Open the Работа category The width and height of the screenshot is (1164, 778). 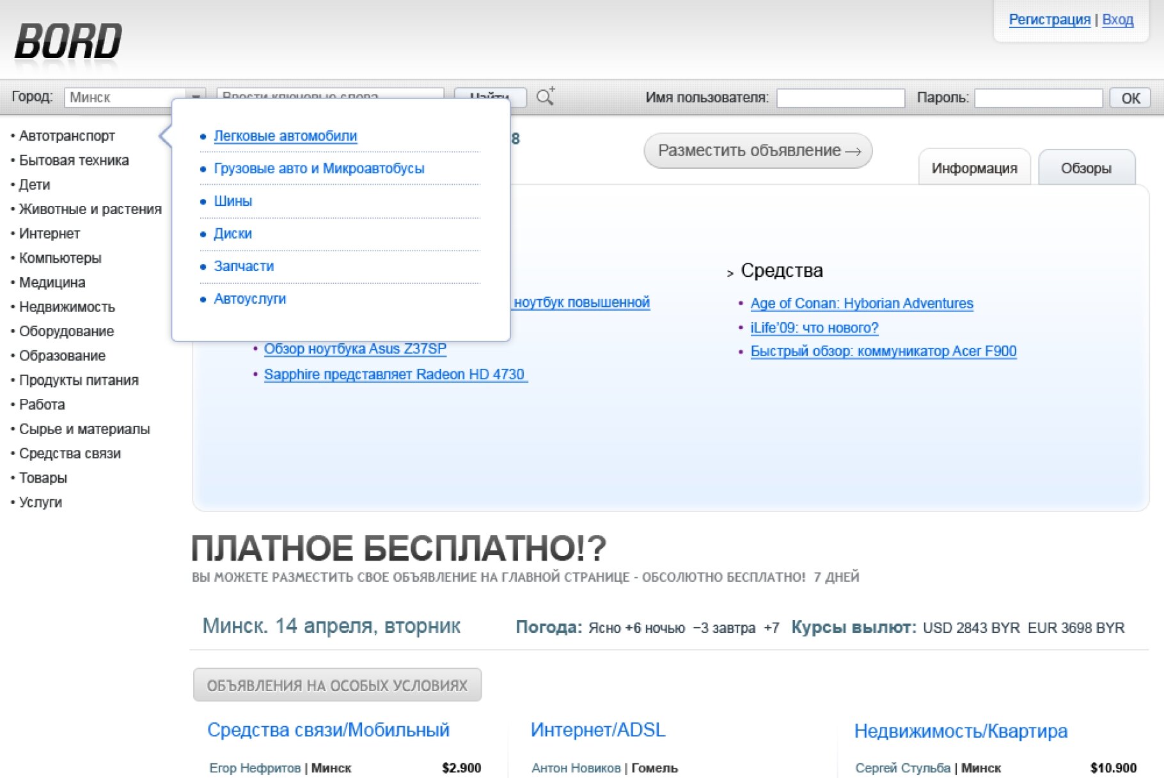(x=42, y=405)
